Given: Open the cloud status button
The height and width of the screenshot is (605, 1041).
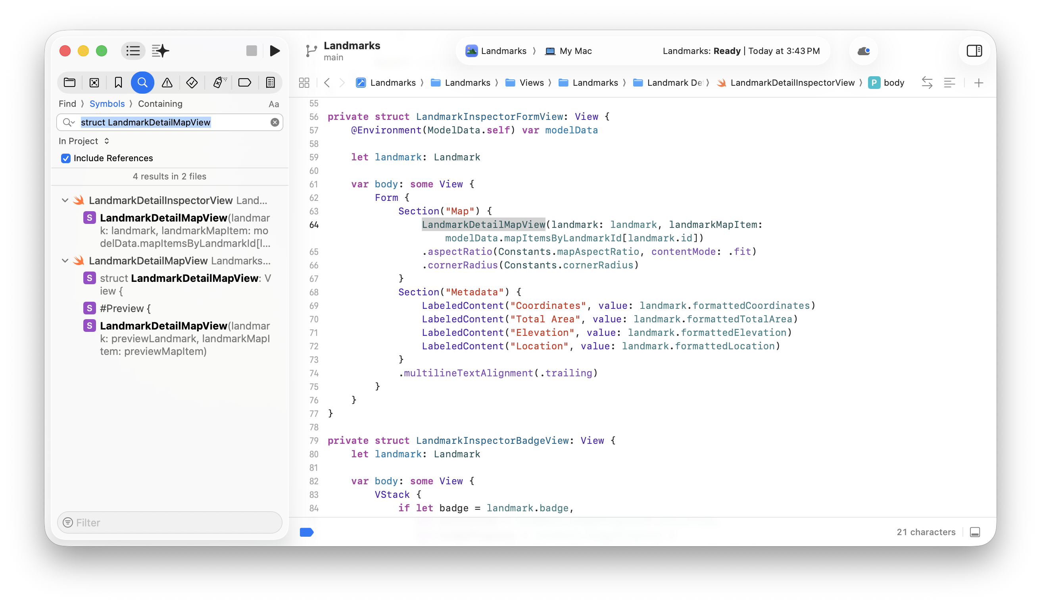Looking at the screenshot, I should (x=863, y=51).
